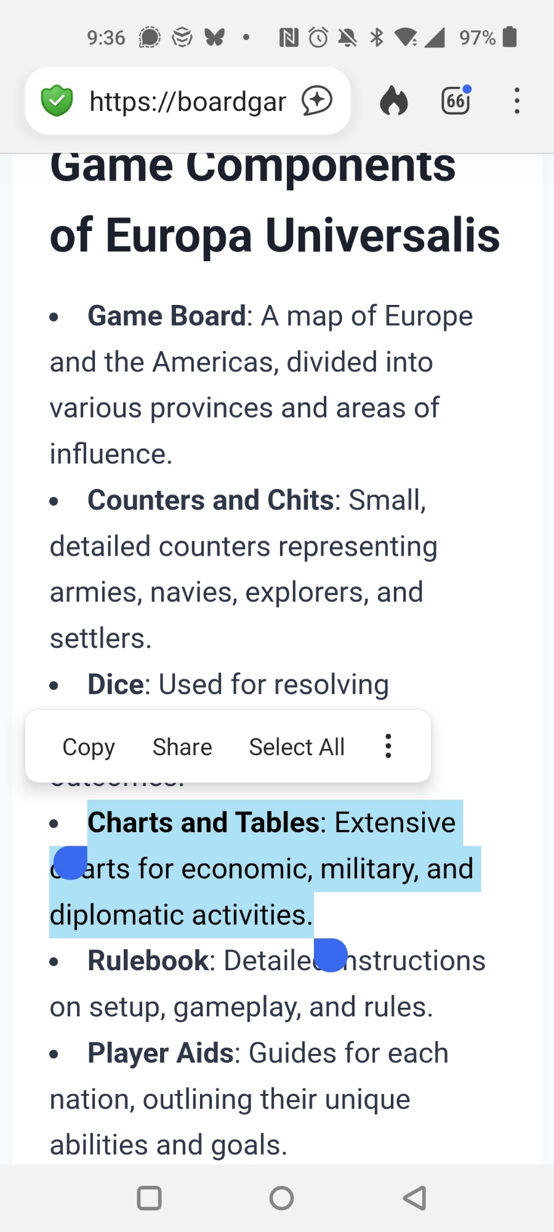This screenshot has height=1232, width=554.
Task: Open the tab switcher showing 66 tabs
Action: click(456, 101)
